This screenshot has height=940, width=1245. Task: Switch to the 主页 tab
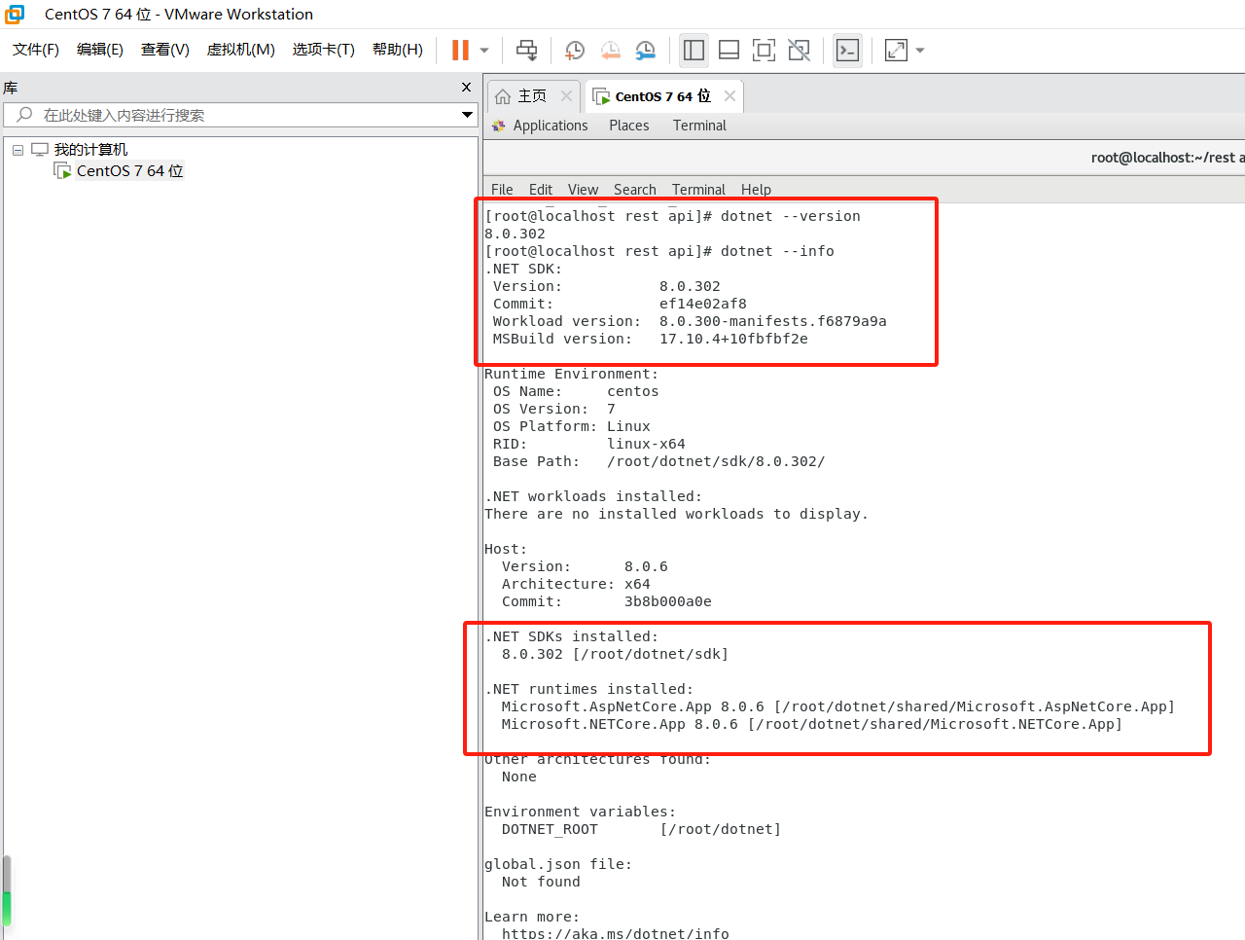point(533,95)
